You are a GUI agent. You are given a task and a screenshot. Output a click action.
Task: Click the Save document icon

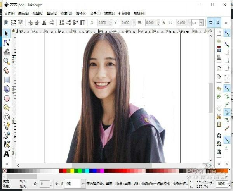tap(219, 49)
